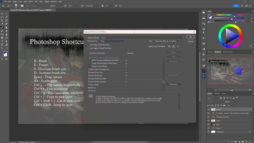Open the Window menu

[x=54, y=1]
